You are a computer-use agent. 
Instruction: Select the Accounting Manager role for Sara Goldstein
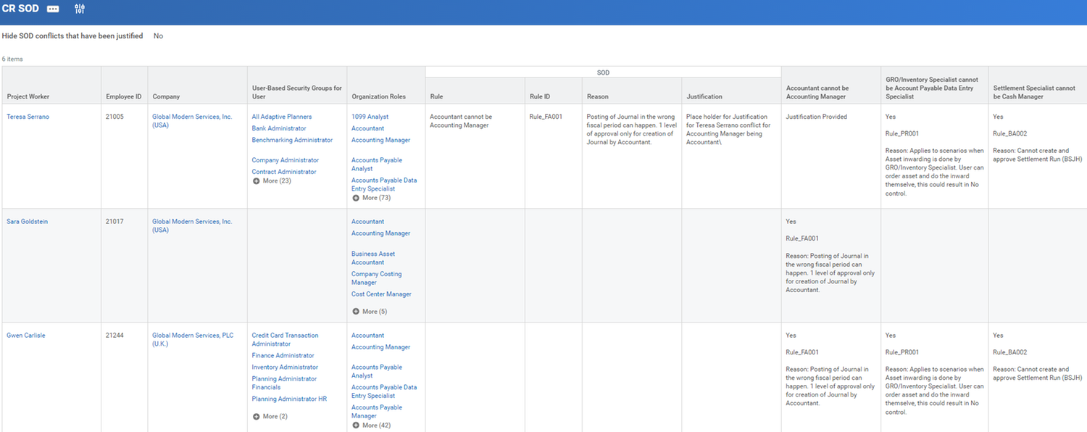380,233
